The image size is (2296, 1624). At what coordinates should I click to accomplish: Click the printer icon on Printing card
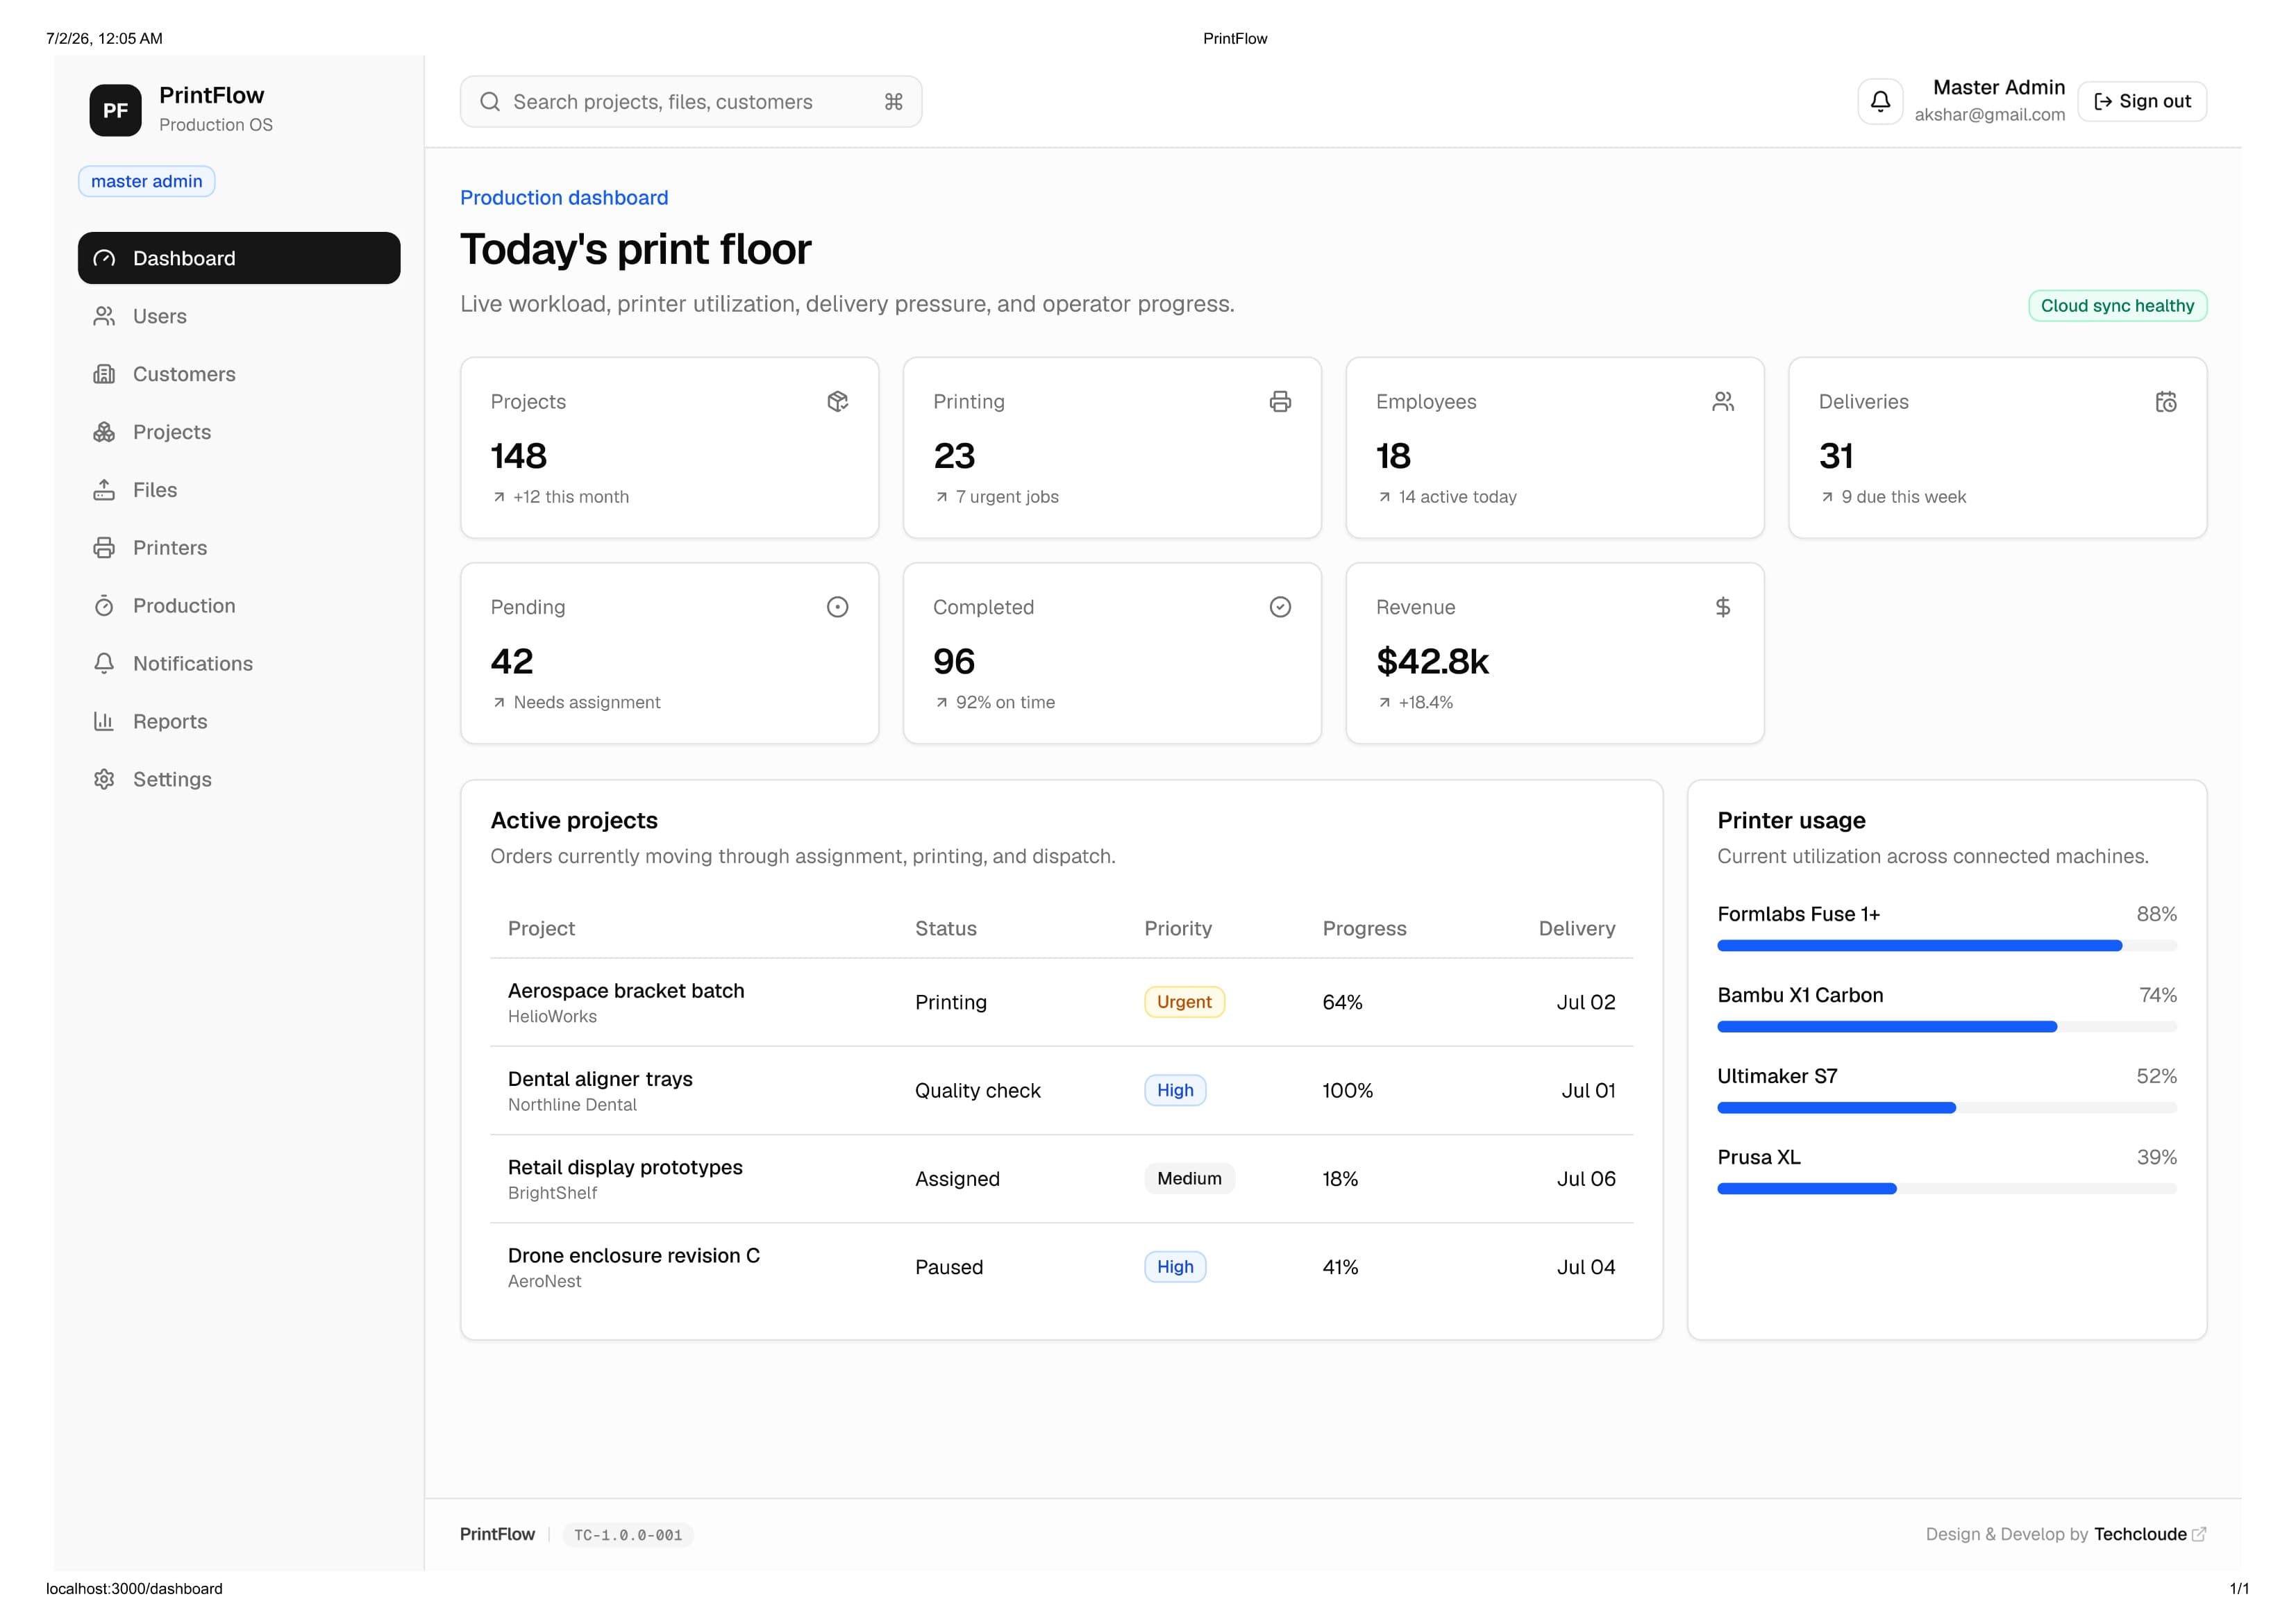1280,402
